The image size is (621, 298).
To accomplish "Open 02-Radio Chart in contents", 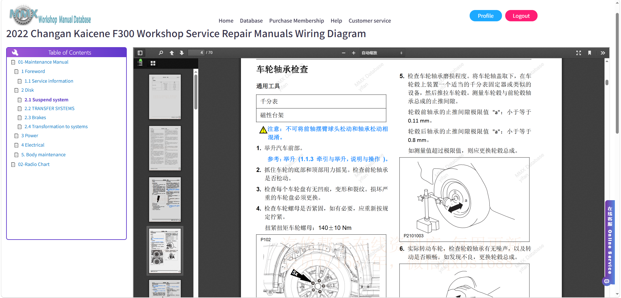I will click(x=34, y=164).
